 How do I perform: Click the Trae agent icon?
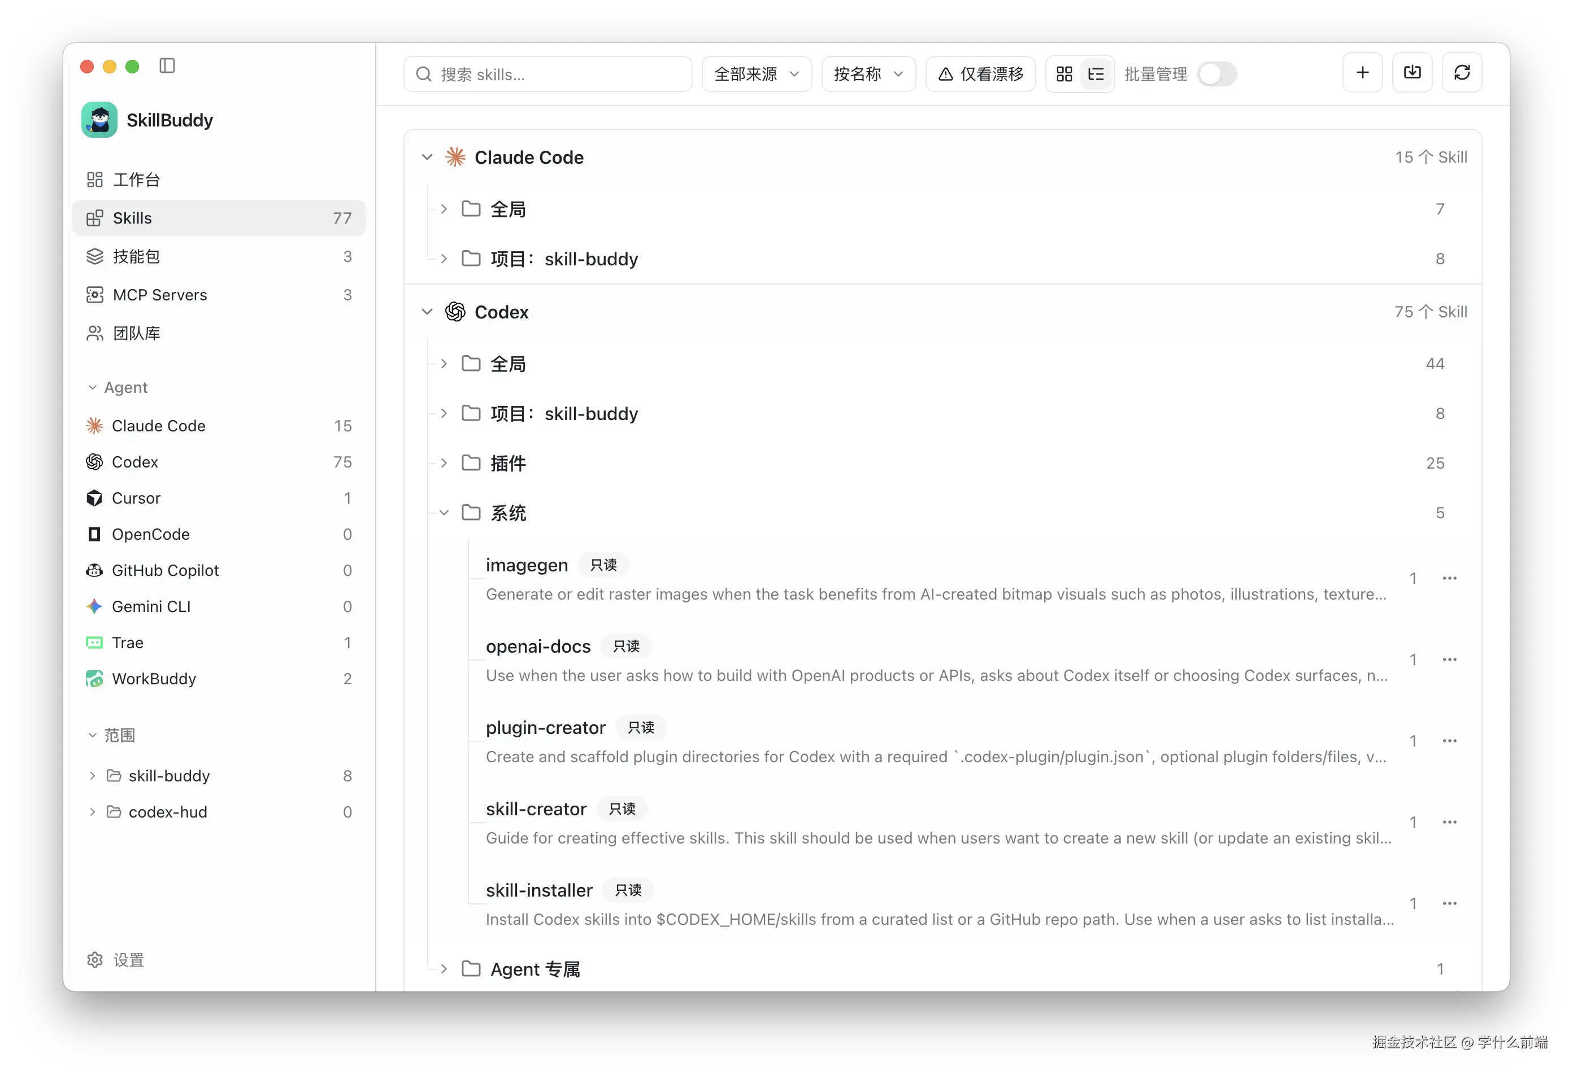coord(95,643)
